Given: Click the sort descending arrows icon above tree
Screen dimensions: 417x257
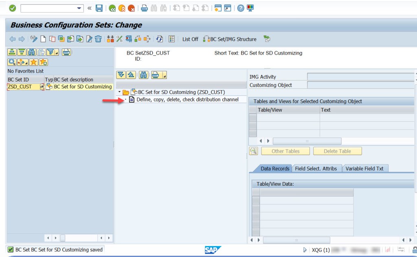Looking at the screenshot, I should (x=121, y=75).
